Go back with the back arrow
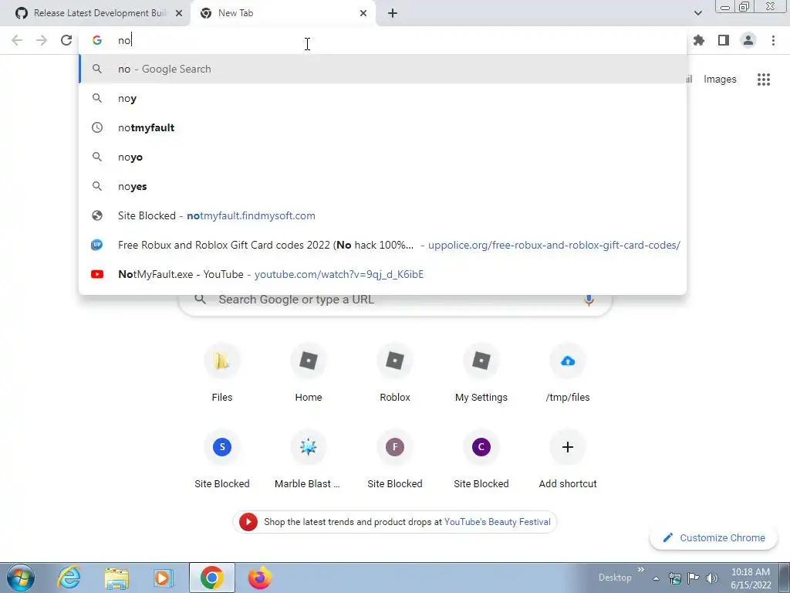 click(17, 40)
